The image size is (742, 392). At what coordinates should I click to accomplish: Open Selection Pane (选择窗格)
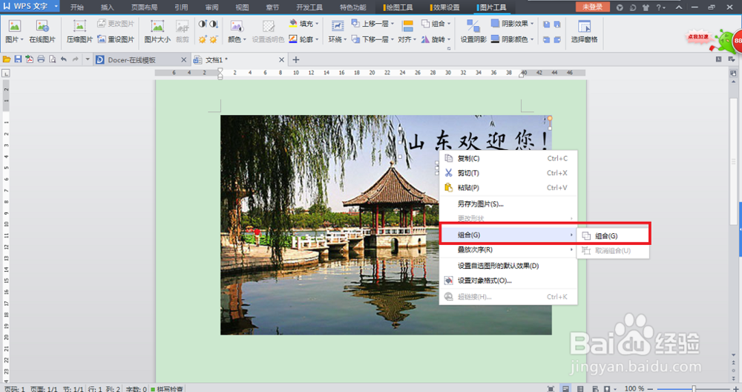pos(585,31)
